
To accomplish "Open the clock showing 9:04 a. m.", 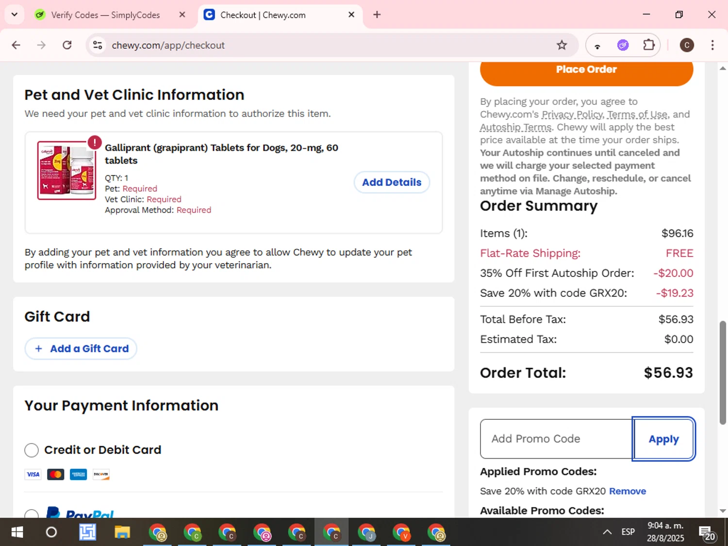I will [665, 532].
